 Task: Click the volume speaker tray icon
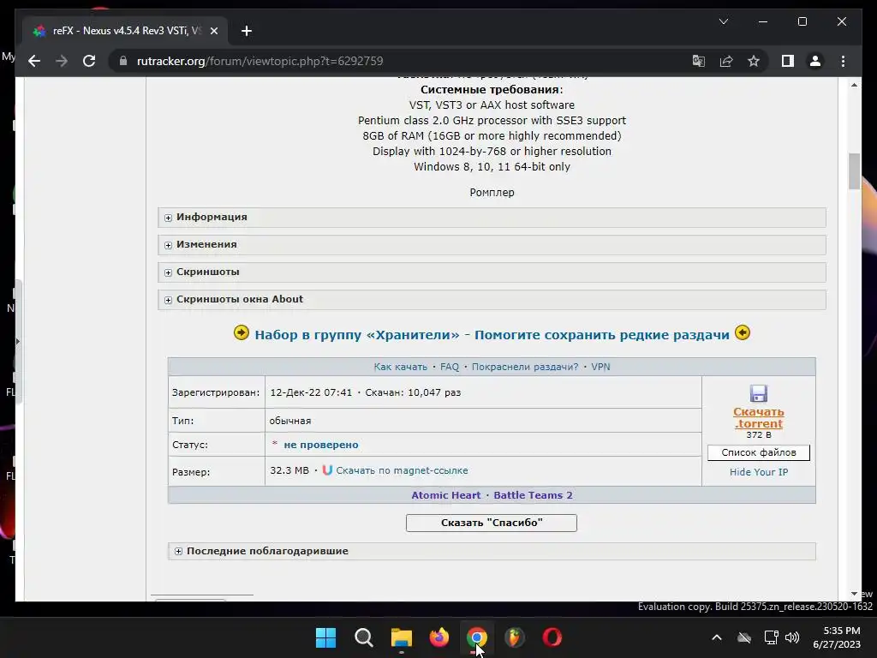point(792,637)
